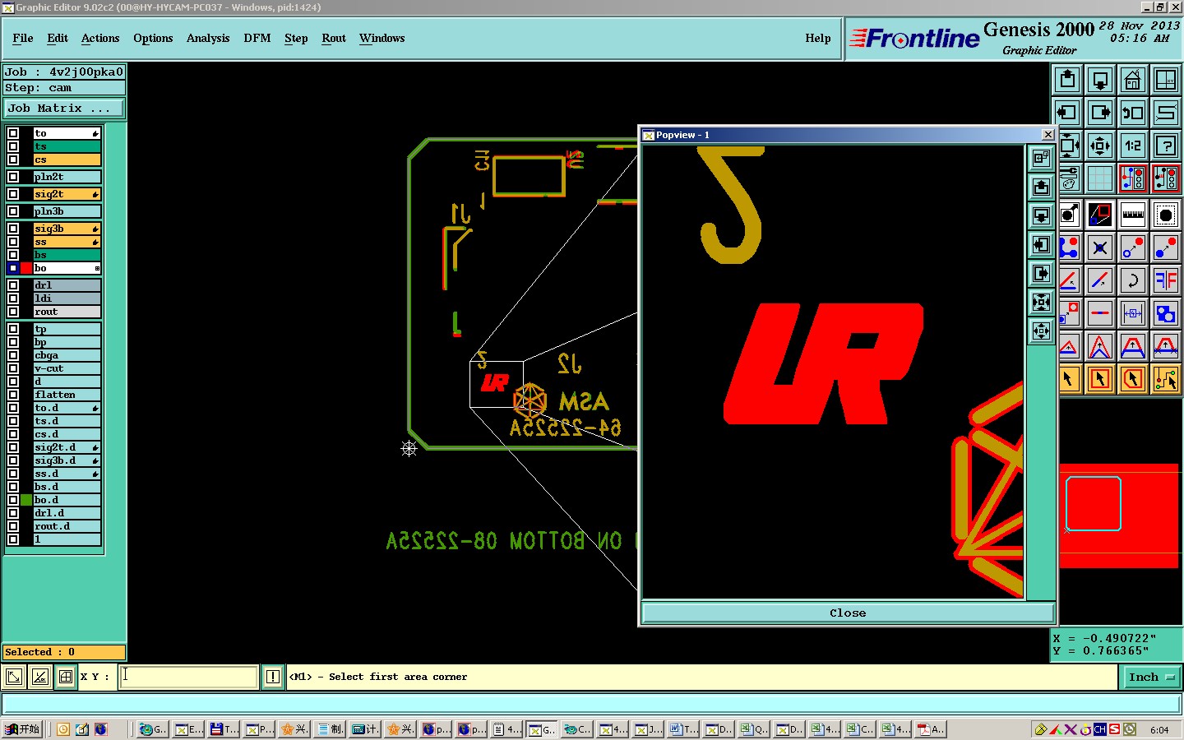Click the taskbar clock showing 6:04
1184x740 pixels.
1159,729
